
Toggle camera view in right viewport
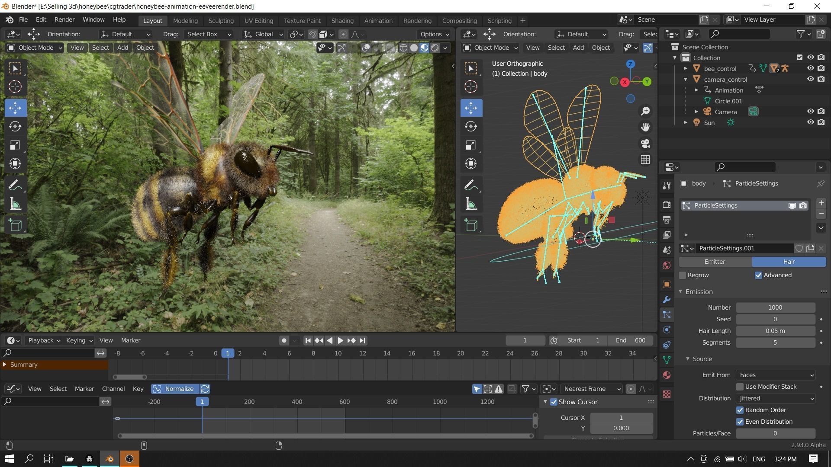pos(645,143)
